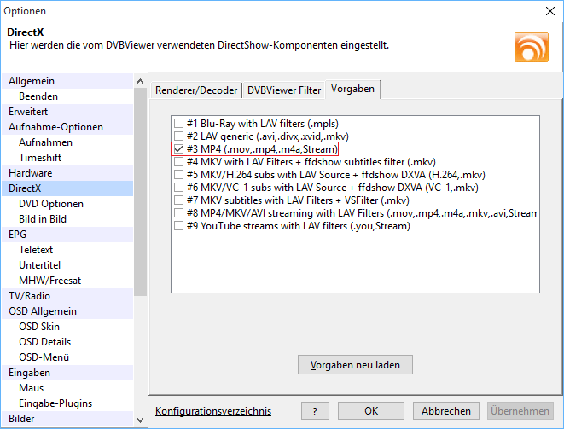Select the Vorgaben tab
Image resolution: width=564 pixels, height=429 pixels.
point(354,89)
